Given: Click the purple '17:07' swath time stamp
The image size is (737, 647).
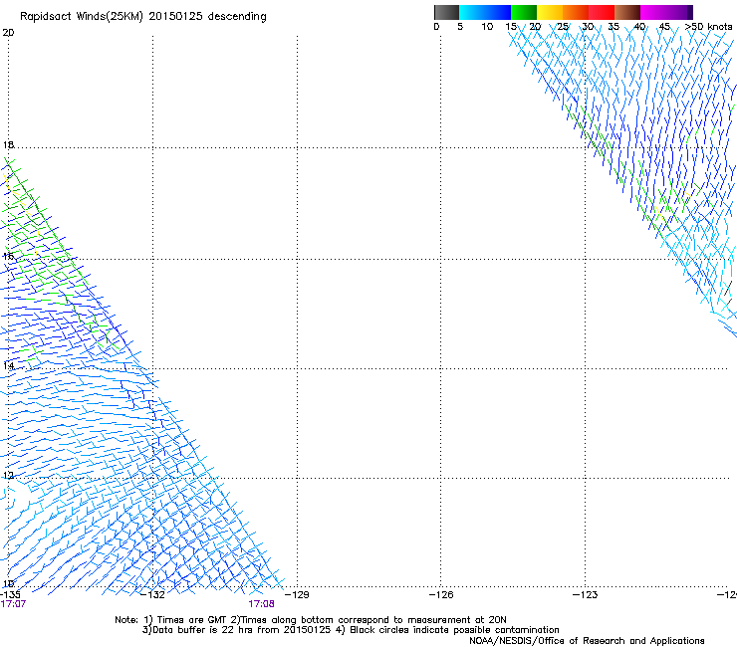Looking at the screenshot, I should (x=13, y=604).
